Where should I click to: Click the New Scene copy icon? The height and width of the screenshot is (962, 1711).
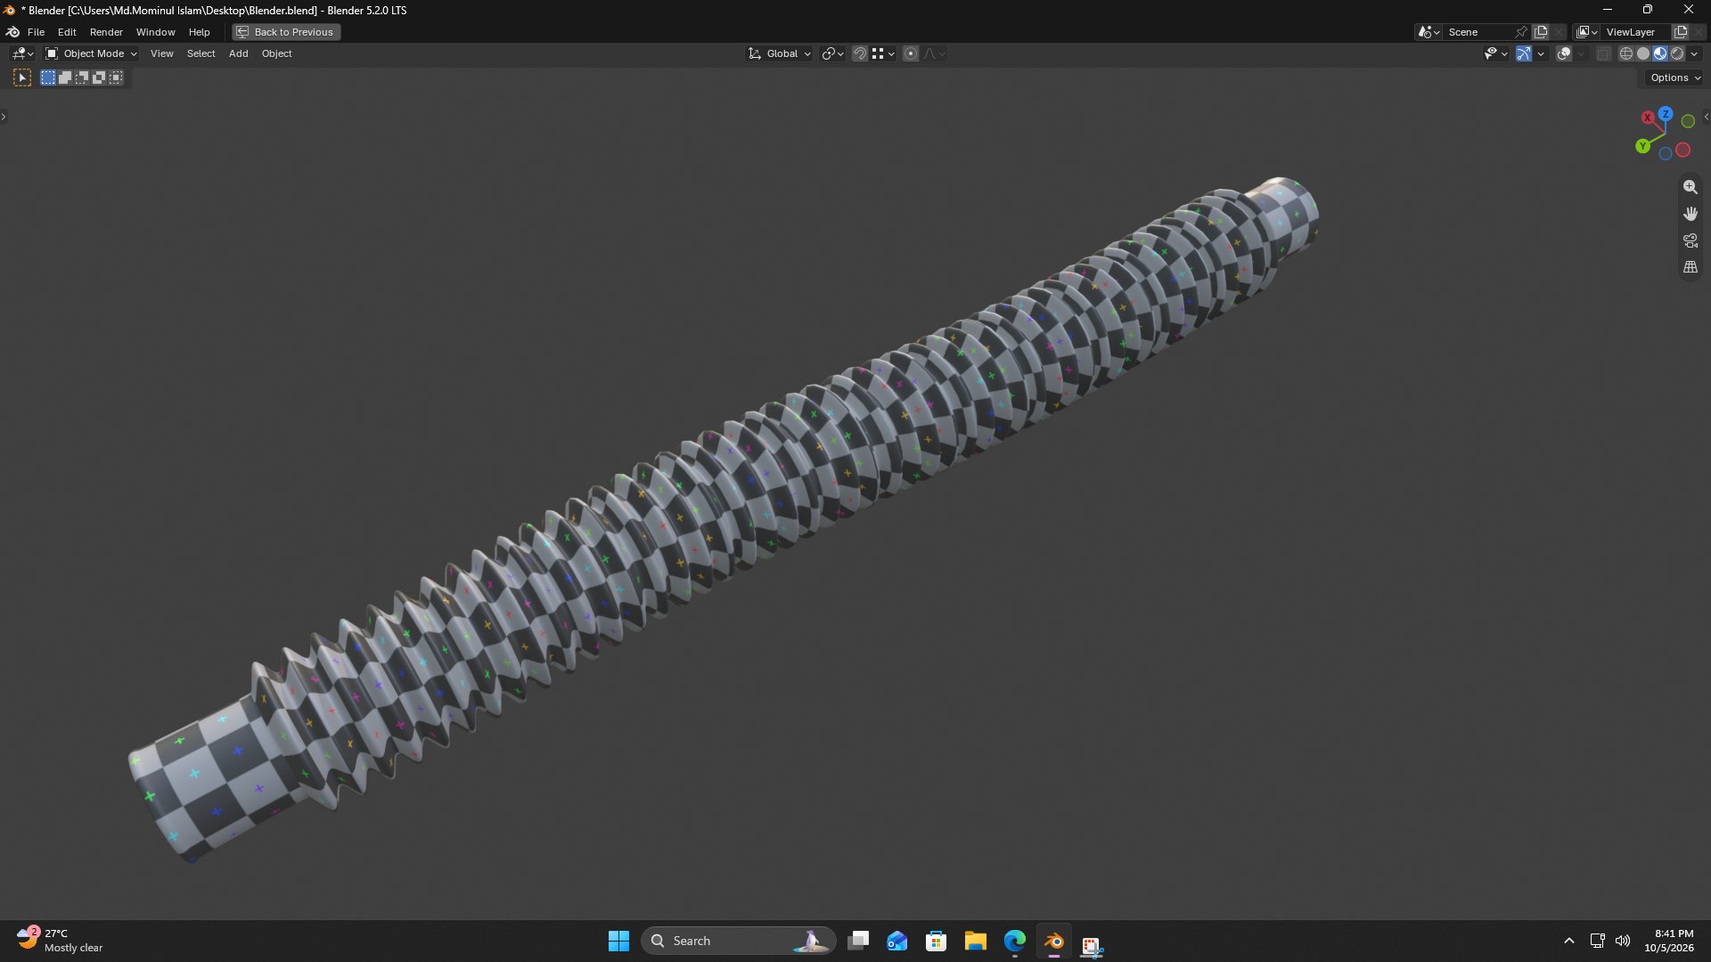point(1541,32)
